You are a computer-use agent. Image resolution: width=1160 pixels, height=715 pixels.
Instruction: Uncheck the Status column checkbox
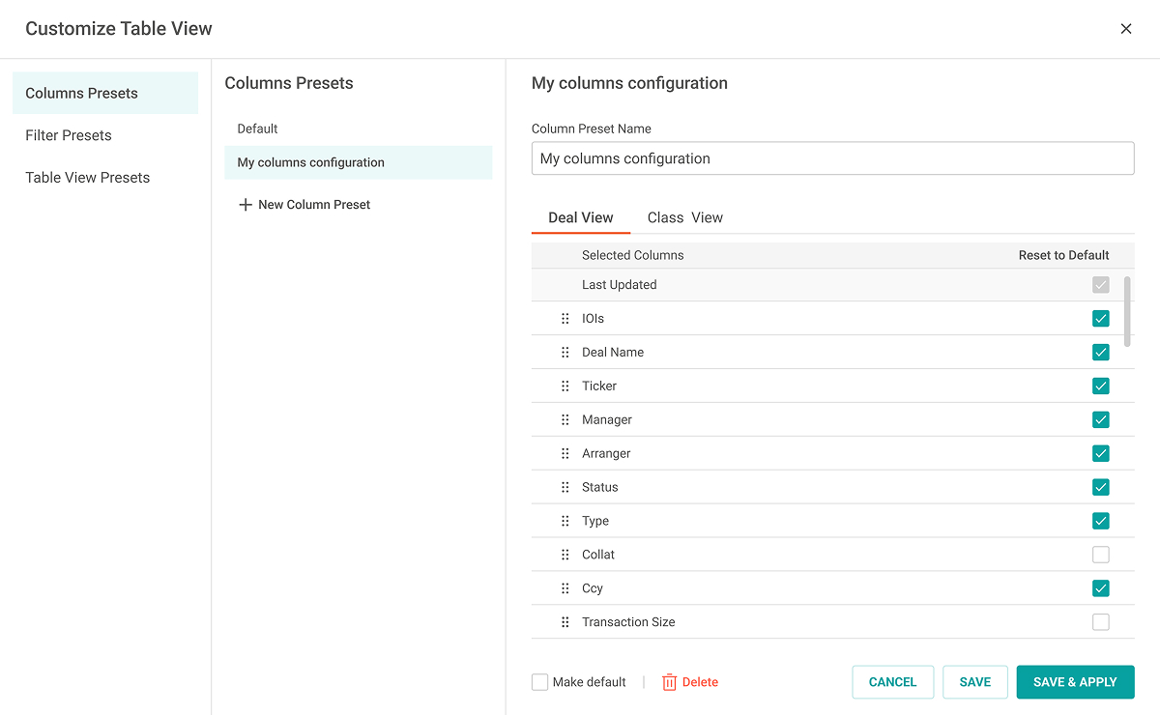point(1100,488)
